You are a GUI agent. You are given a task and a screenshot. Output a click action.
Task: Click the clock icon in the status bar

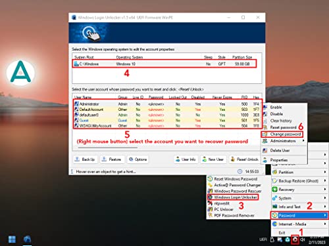(x=240, y=171)
